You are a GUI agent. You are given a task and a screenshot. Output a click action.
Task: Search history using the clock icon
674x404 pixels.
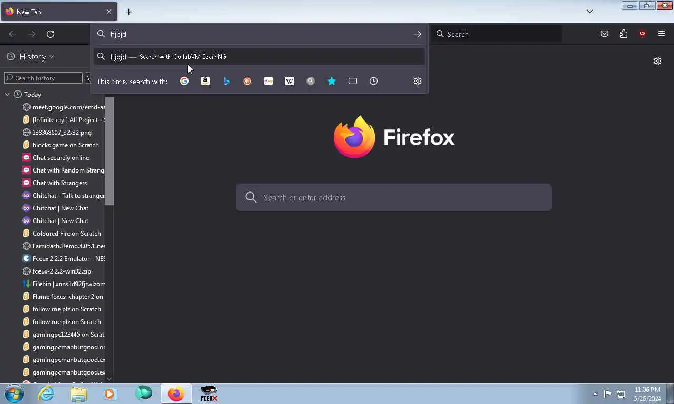[x=374, y=81]
